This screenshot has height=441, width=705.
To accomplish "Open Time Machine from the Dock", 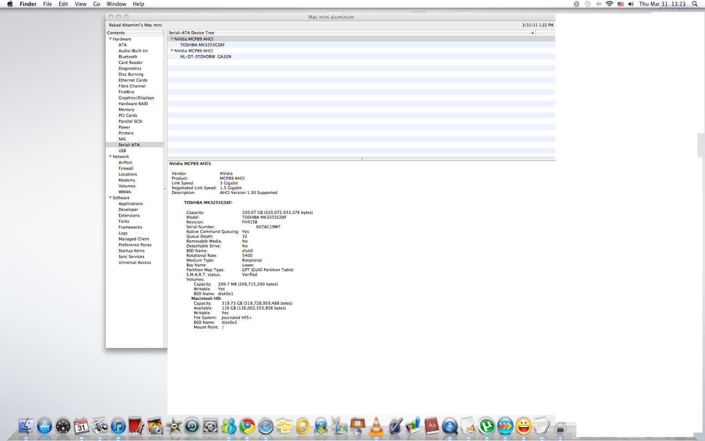I will [x=192, y=426].
